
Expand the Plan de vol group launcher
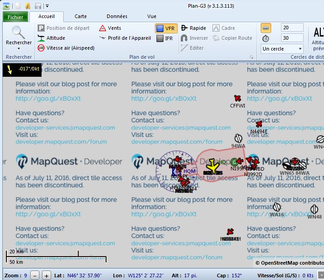tap(251, 57)
